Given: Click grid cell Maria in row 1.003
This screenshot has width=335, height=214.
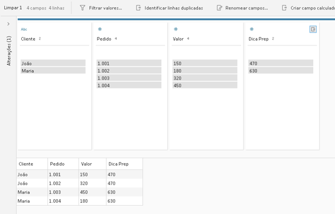Looking at the screenshot, I should 32,192.
